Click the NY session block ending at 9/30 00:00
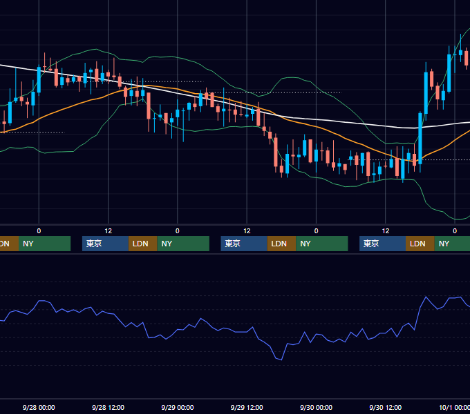Viewport: 470px width, 414px height. click(322, 244)
